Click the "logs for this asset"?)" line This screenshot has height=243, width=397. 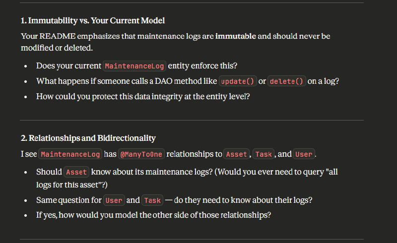pyautogui.click(x=71, y=185)
